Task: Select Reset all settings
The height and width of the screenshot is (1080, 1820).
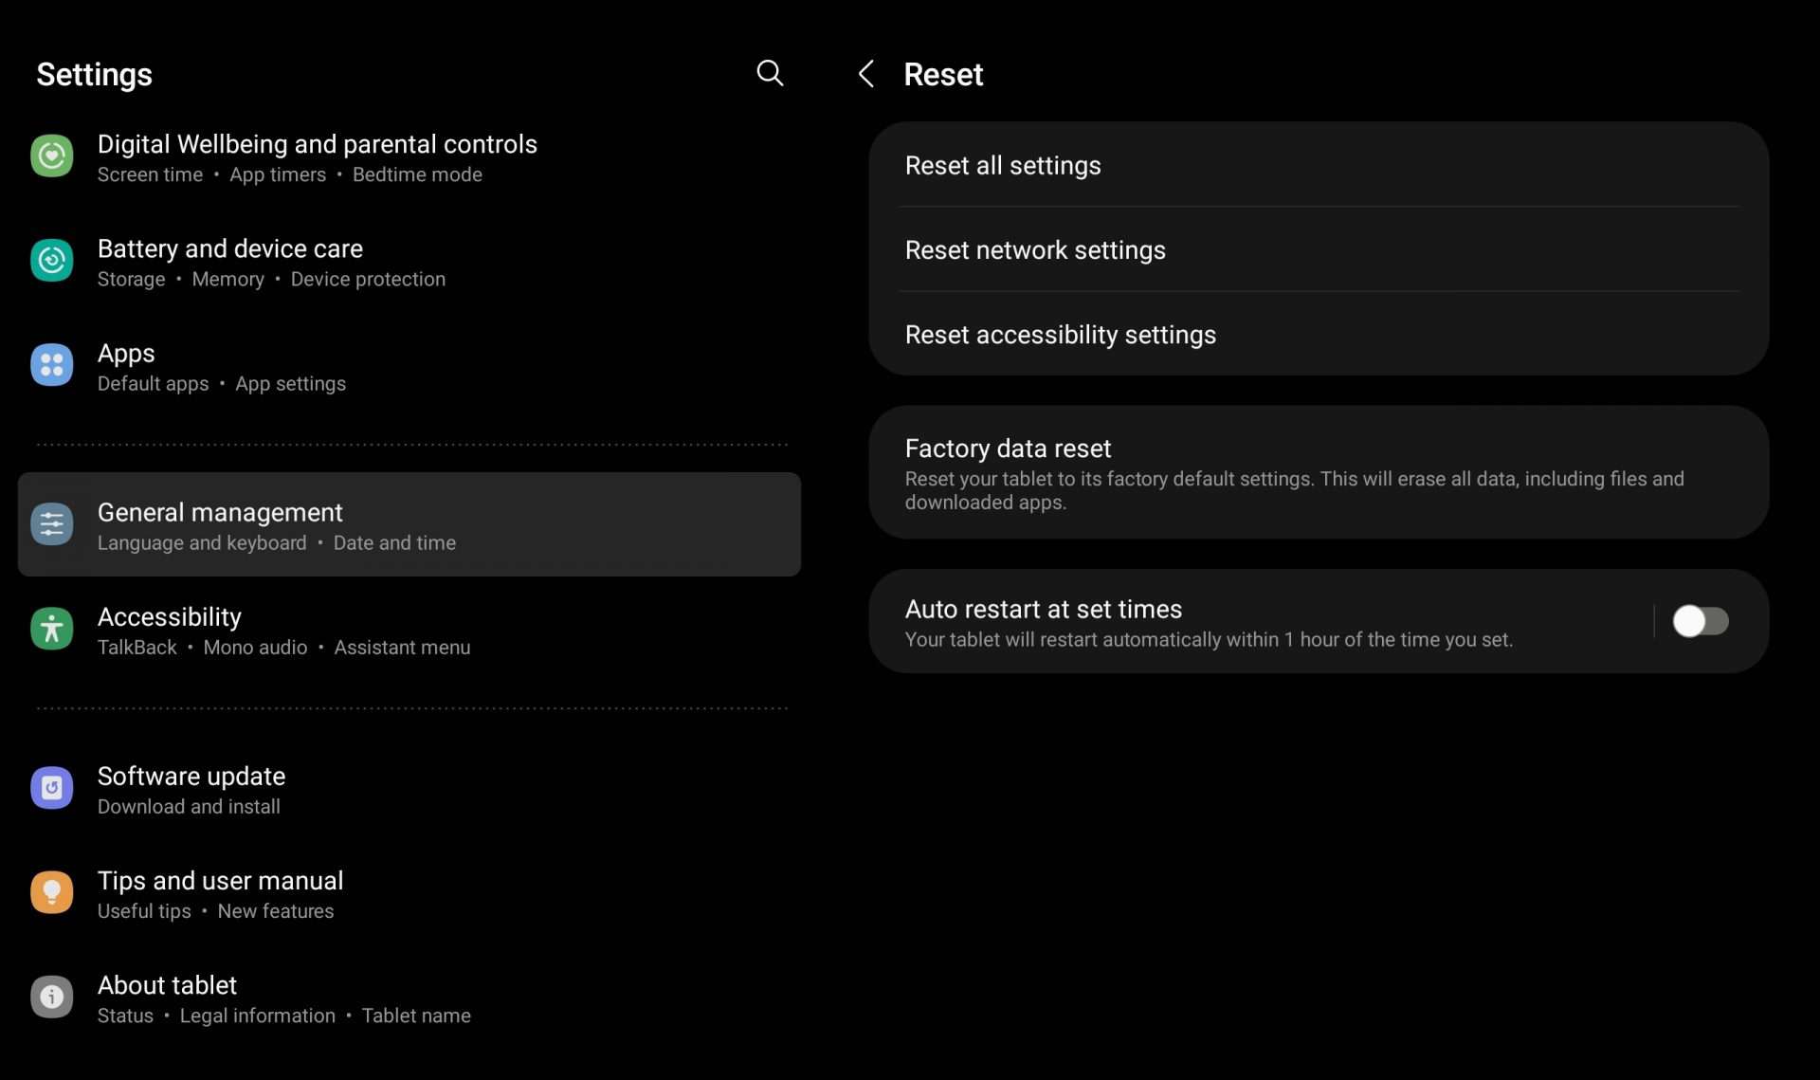Action: 1003,166
